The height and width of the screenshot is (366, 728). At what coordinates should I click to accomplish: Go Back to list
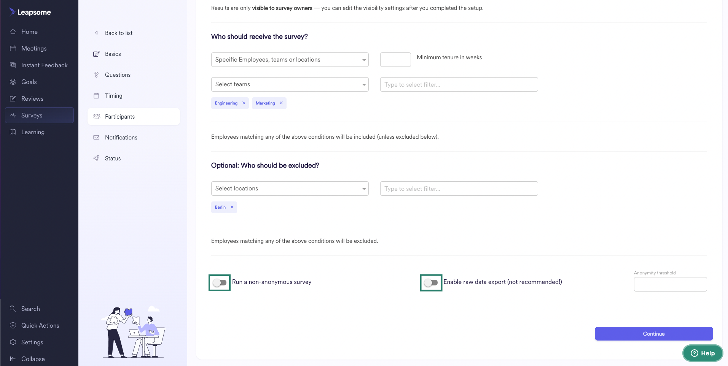tap(118, 33)
